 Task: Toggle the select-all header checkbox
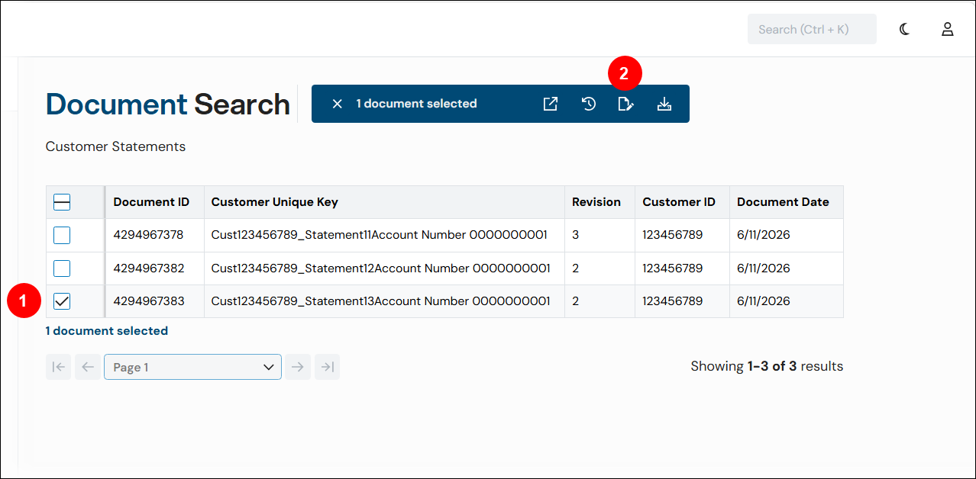[62, 202]
